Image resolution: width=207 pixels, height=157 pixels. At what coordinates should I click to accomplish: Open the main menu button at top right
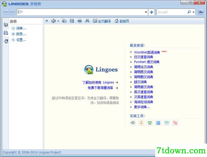201,12
